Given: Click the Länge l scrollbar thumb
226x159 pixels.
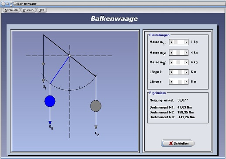Looking at the screenshot, I should pos(180,72).
